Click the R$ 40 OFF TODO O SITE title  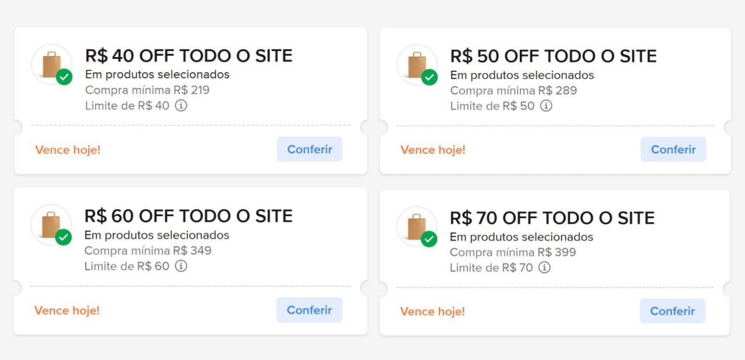[189, 56]
